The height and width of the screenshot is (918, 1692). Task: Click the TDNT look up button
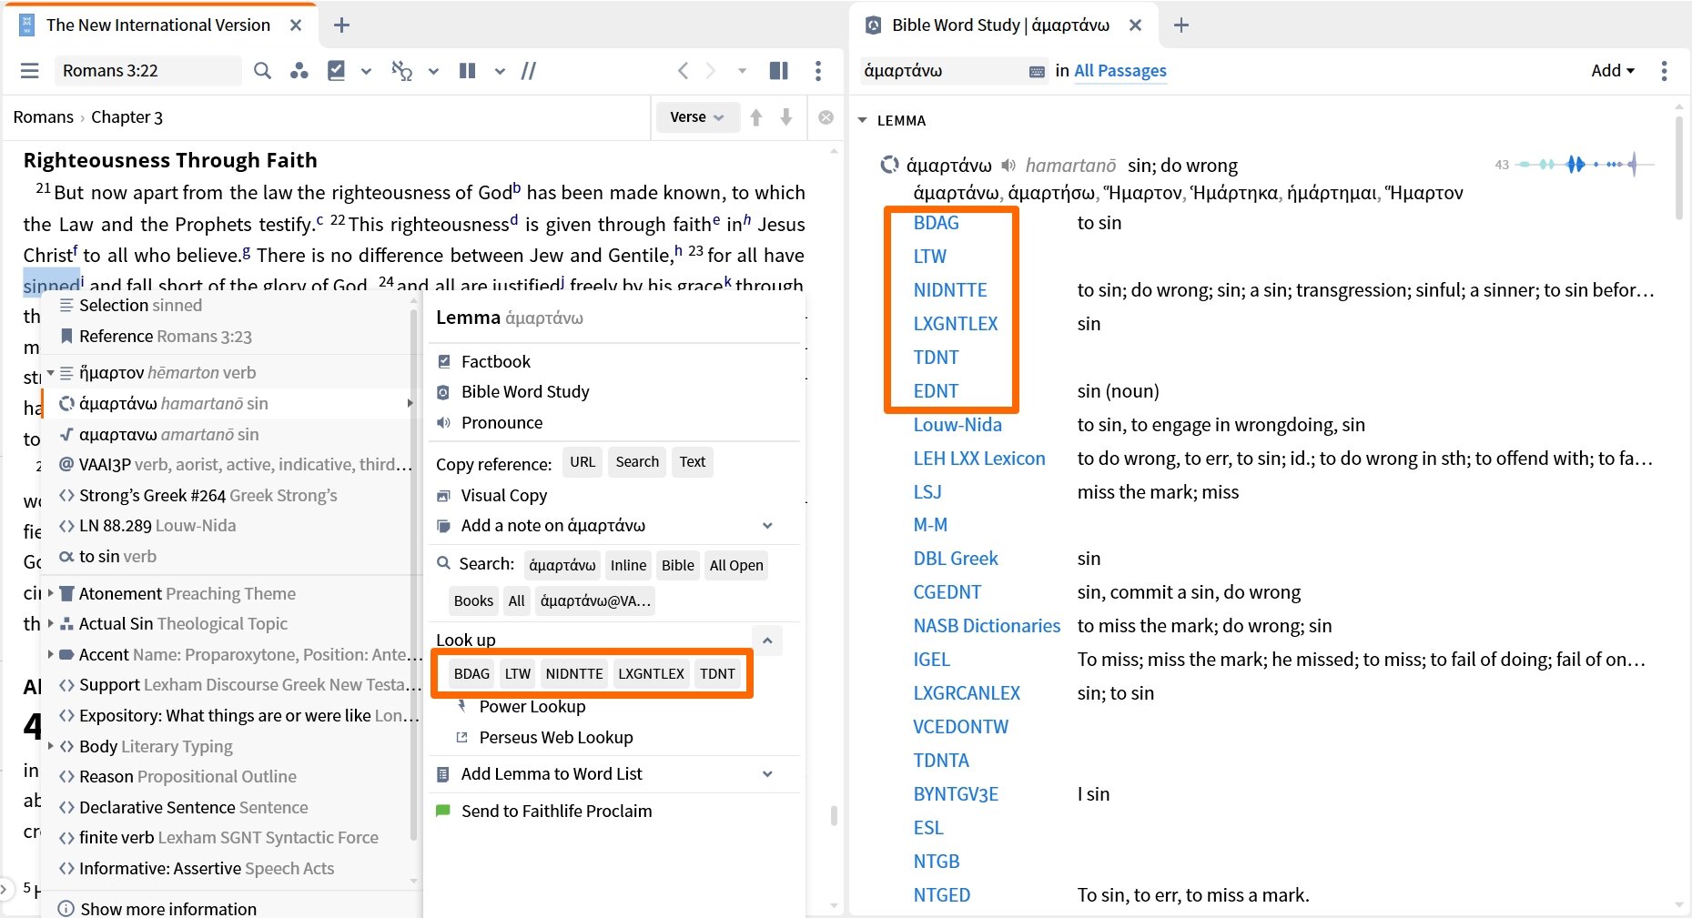(717, 673)
